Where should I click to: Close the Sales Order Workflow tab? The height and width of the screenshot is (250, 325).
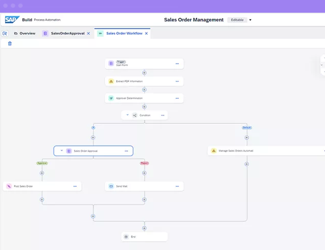click(146, 33)
